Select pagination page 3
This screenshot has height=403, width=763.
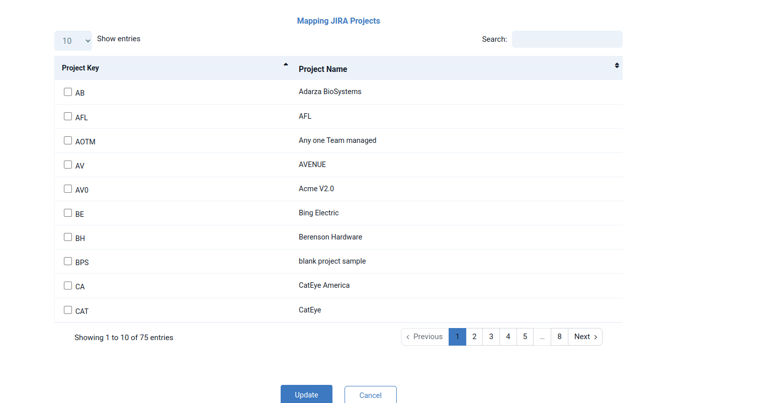pyautogui.click(x=491, y=337)
